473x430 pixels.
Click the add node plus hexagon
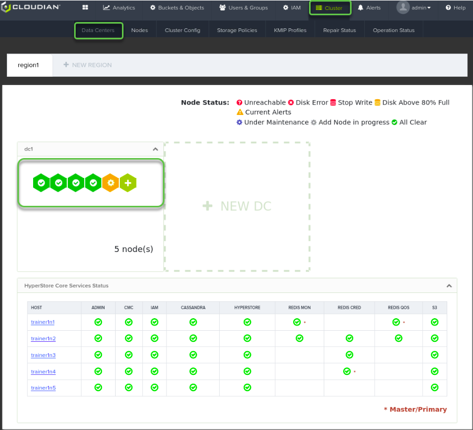click(x=128, y=183)
